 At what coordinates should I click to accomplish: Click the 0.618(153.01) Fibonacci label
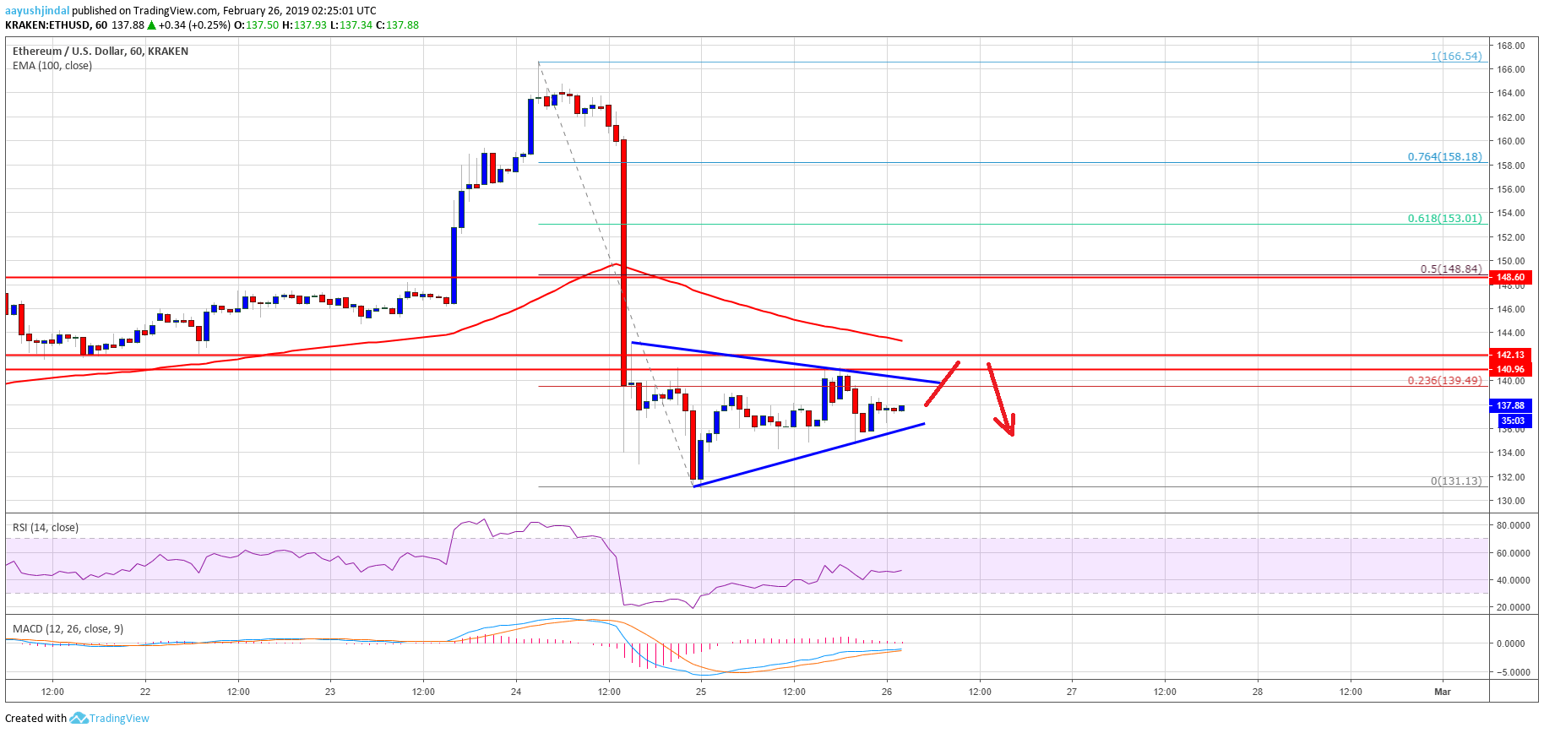1444,219
